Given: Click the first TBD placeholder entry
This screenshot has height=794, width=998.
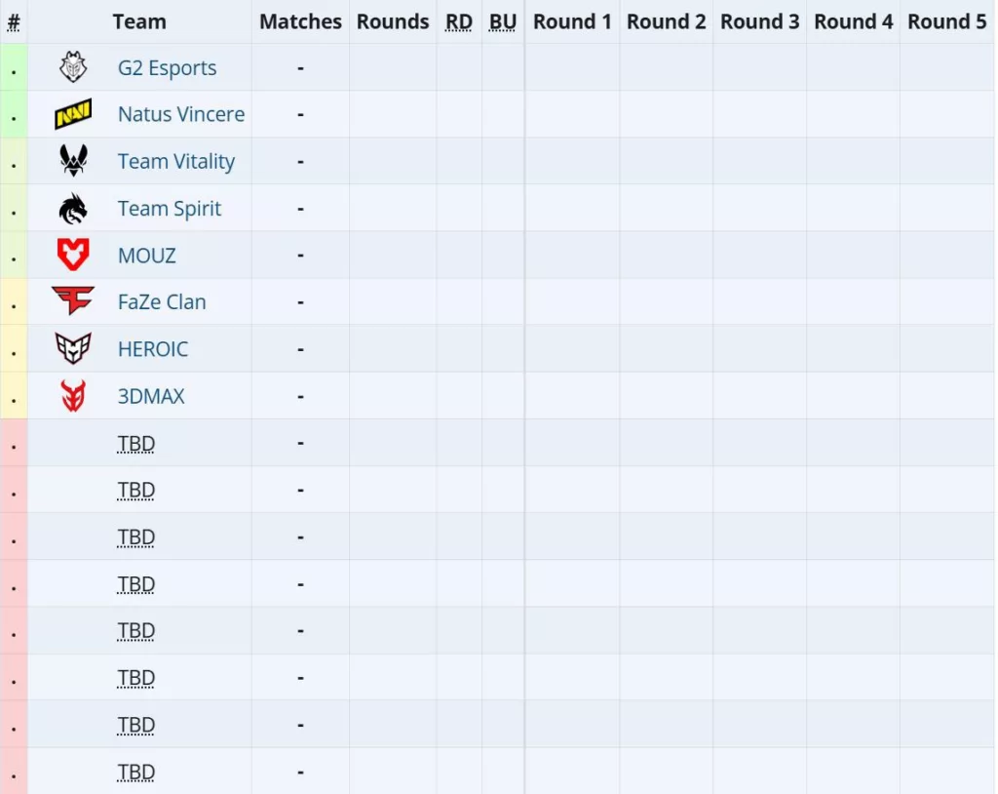Looking at the screenshot, I should click(136, 444).
